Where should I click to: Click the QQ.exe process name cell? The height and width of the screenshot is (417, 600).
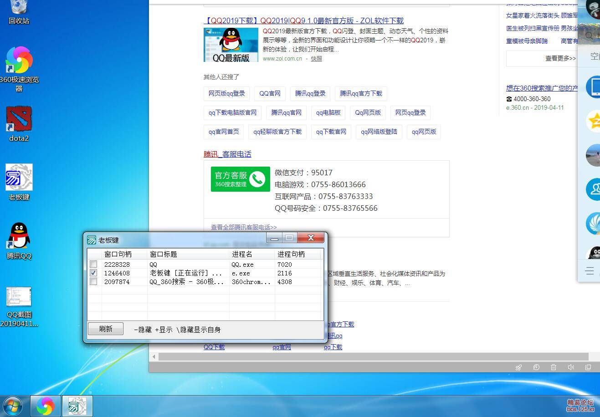coord(242,264)
